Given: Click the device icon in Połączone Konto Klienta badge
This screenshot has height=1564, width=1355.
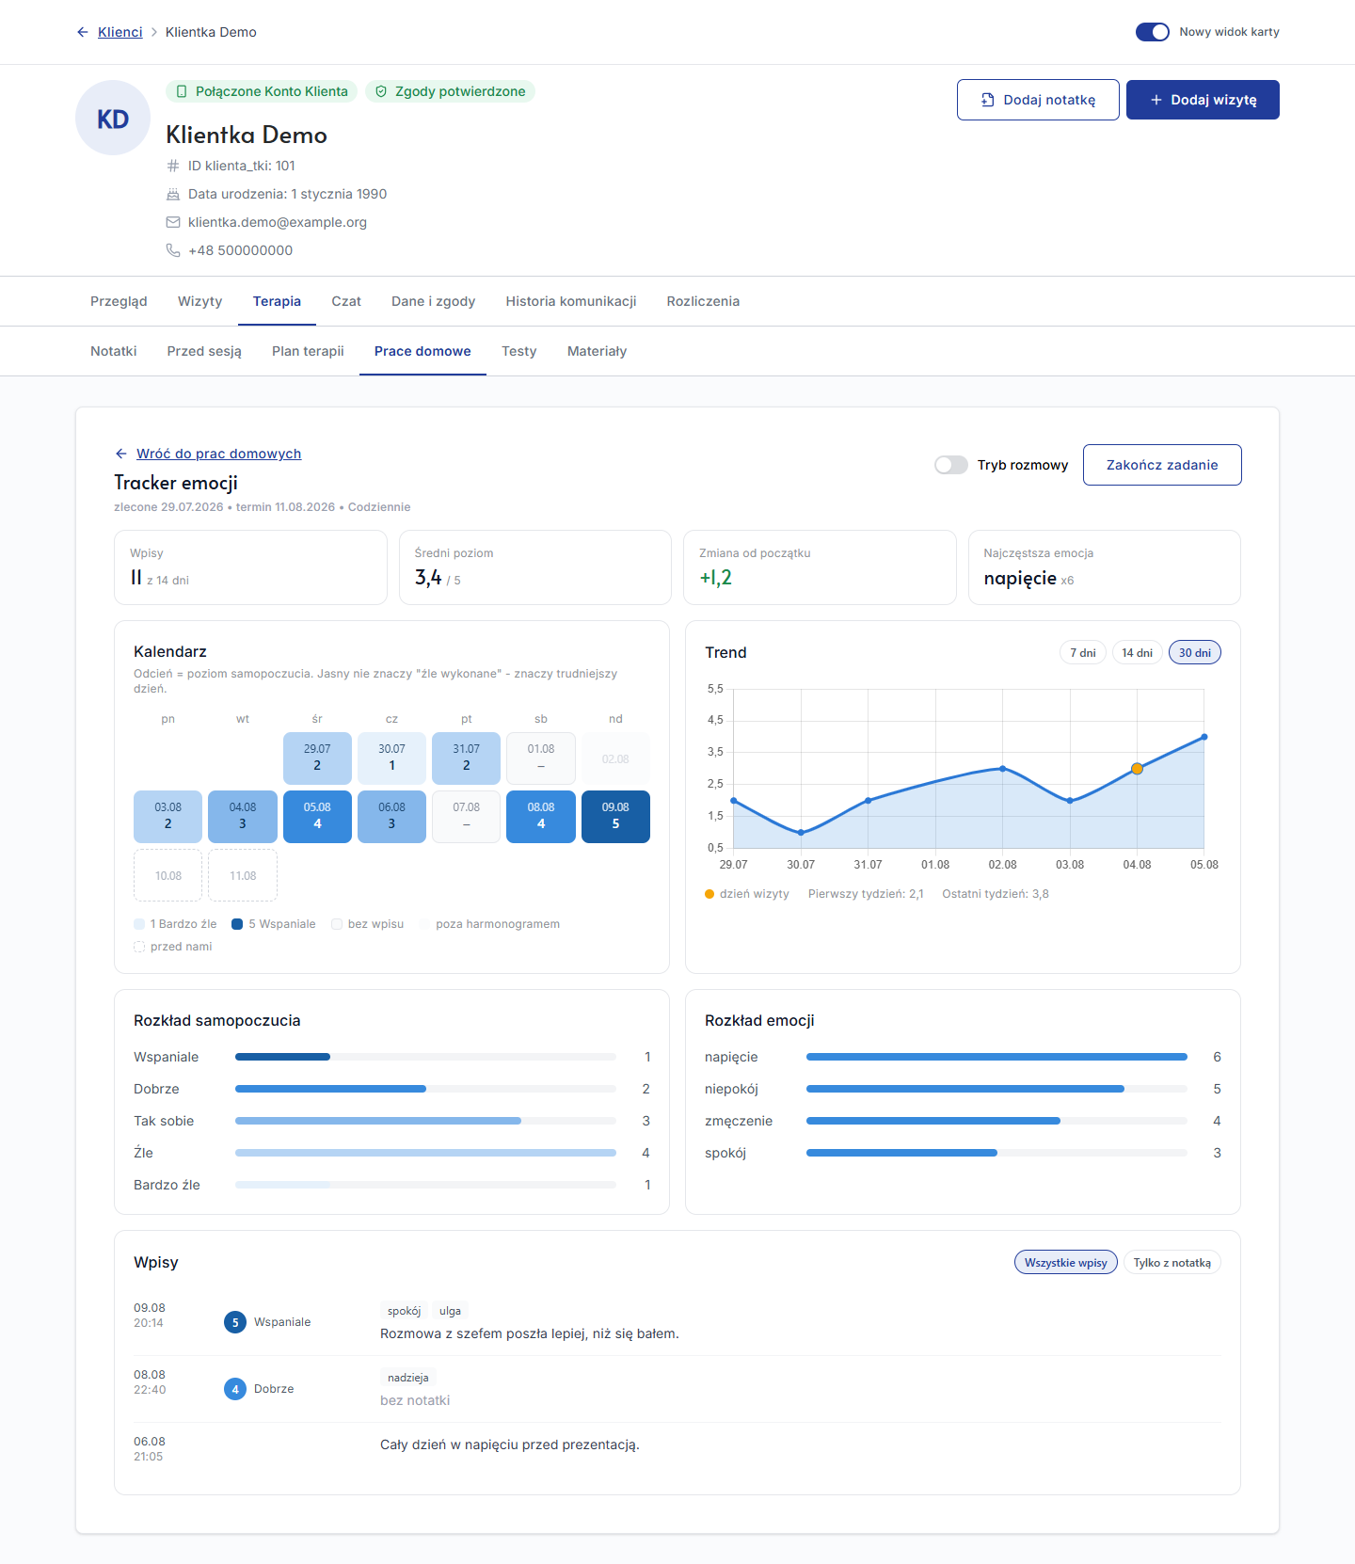Looking at the screenshot, I should (x=182, y=91).
